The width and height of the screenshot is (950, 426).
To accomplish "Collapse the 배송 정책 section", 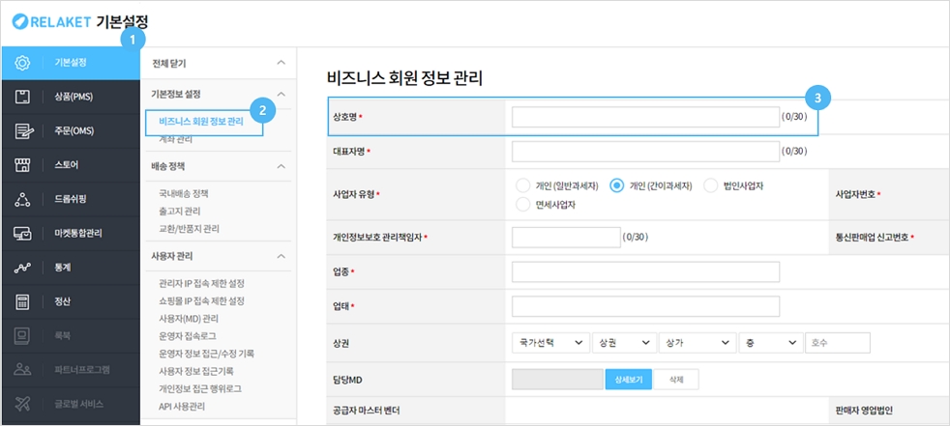I will (281, 167).
